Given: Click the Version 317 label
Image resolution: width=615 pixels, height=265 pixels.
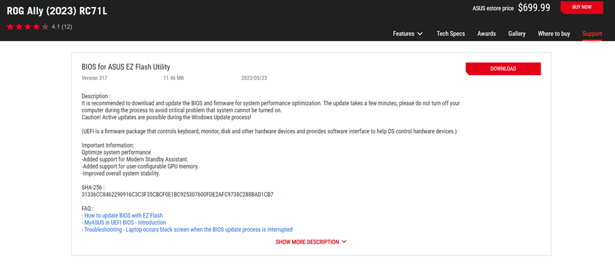Looking at the screenshot, I should coord(94,78).
